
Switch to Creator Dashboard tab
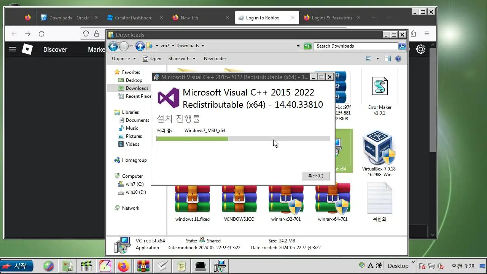(134, 18)
